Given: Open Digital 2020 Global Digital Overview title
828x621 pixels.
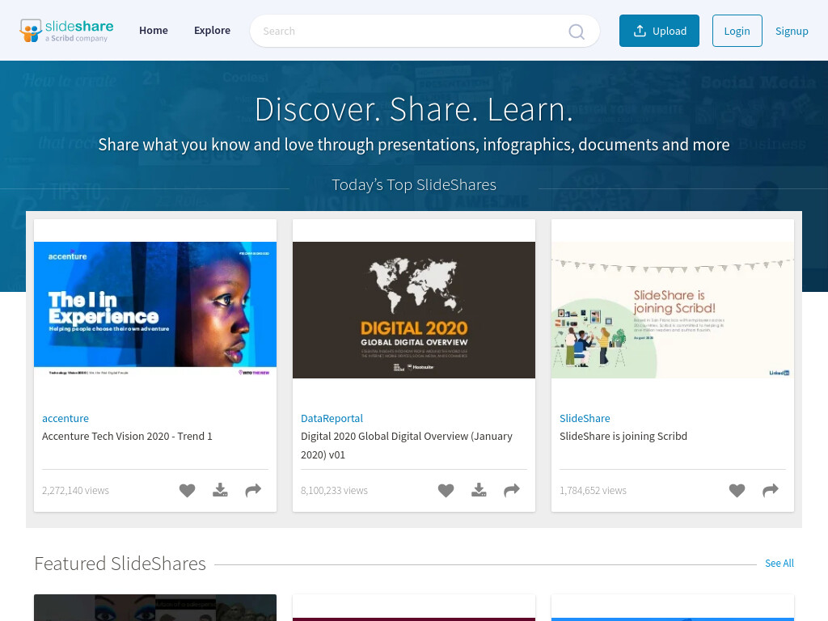Looking at the screenshot, I should [407, 446].
